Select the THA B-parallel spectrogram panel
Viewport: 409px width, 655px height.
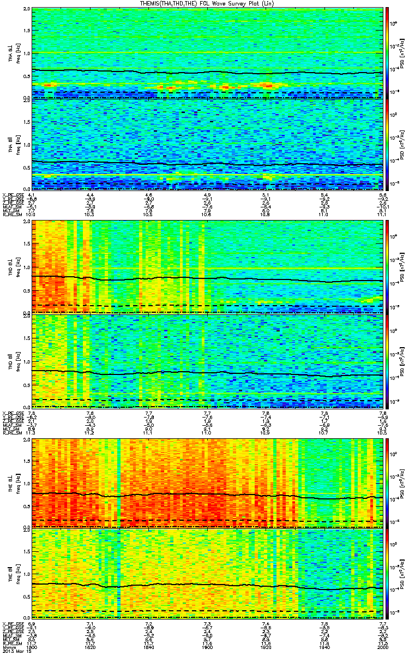[x=207, y=145]
